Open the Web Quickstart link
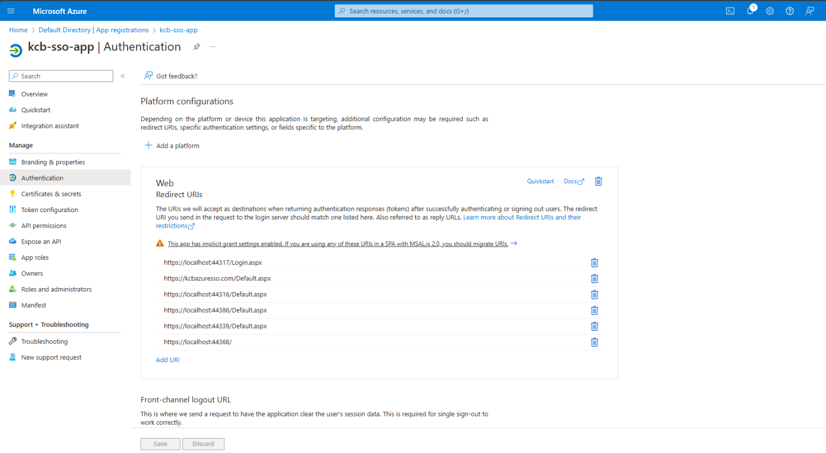This screenshot has width=826, height=453. 540,182
